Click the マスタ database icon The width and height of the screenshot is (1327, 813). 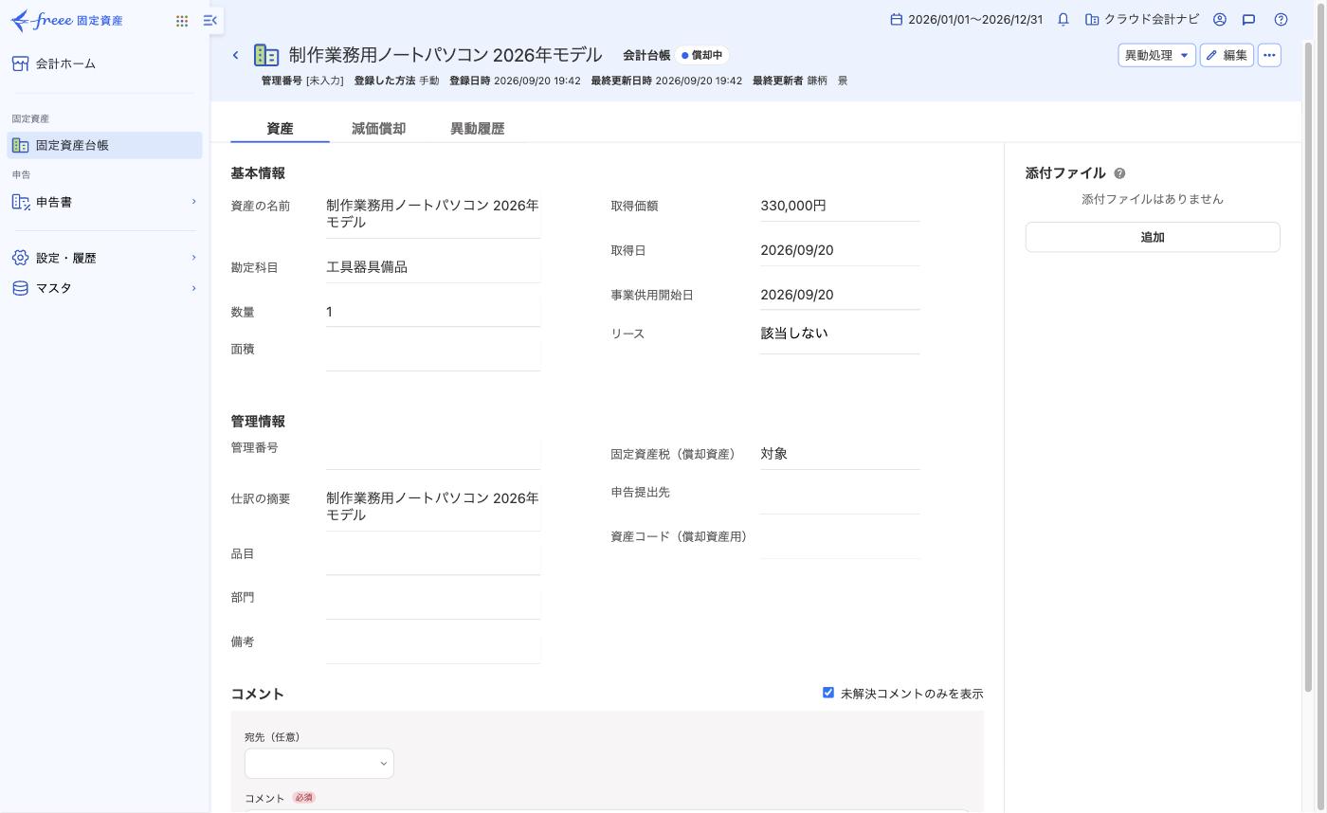coord(20,288)
